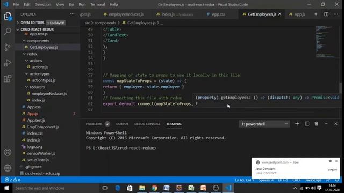The width and height of the screenshot is (344, 193).
Task: Select the terminal shell dropdown powershell
Action: [264, 124]
